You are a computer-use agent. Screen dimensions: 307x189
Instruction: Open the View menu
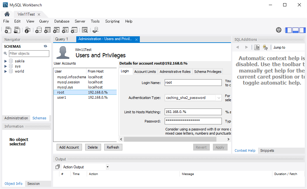coord(30,21)
